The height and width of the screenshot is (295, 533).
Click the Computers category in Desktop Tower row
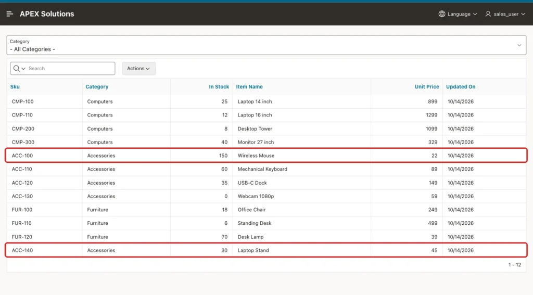100,129
